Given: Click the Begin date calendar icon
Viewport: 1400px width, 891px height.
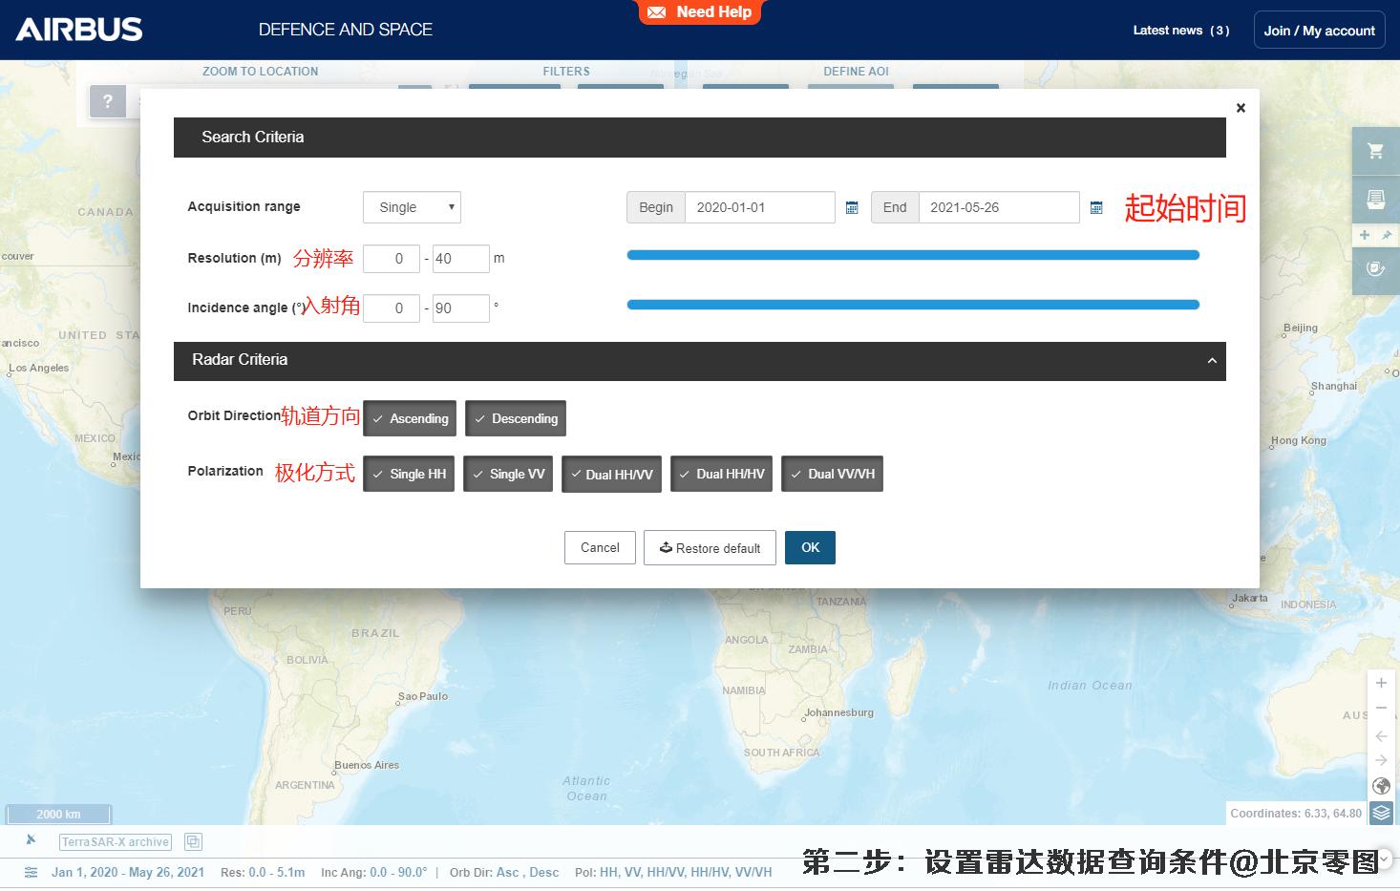Looking at the screenshot, I should [x=852, y=207].
